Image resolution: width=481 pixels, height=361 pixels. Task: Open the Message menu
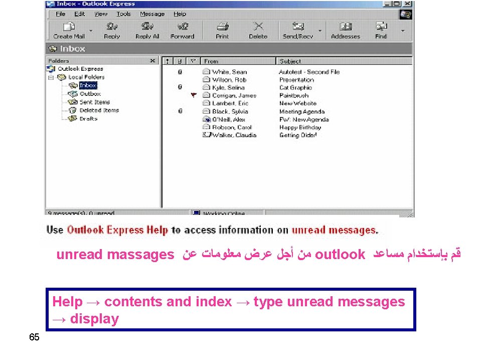[152, 14]
